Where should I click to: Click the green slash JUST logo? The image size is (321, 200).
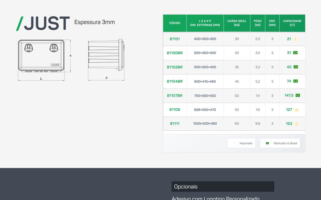[43, 23]
